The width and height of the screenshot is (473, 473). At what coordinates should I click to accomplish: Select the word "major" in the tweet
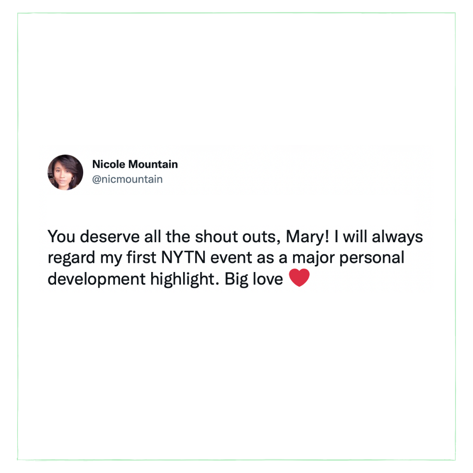[x=314, y=258]
